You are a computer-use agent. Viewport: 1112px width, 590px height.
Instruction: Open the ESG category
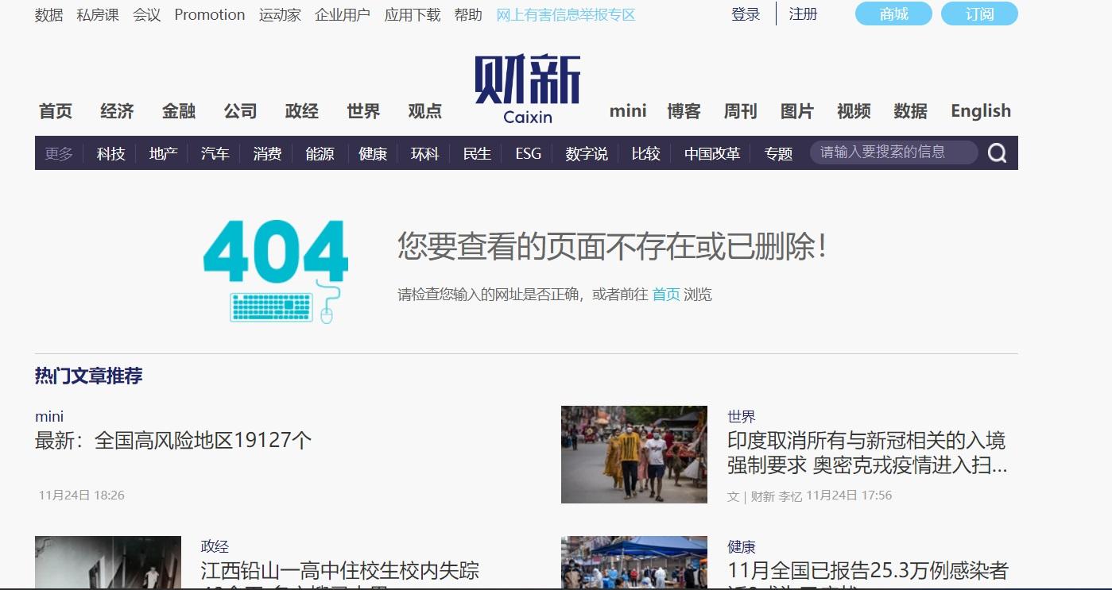click(528, 153)
